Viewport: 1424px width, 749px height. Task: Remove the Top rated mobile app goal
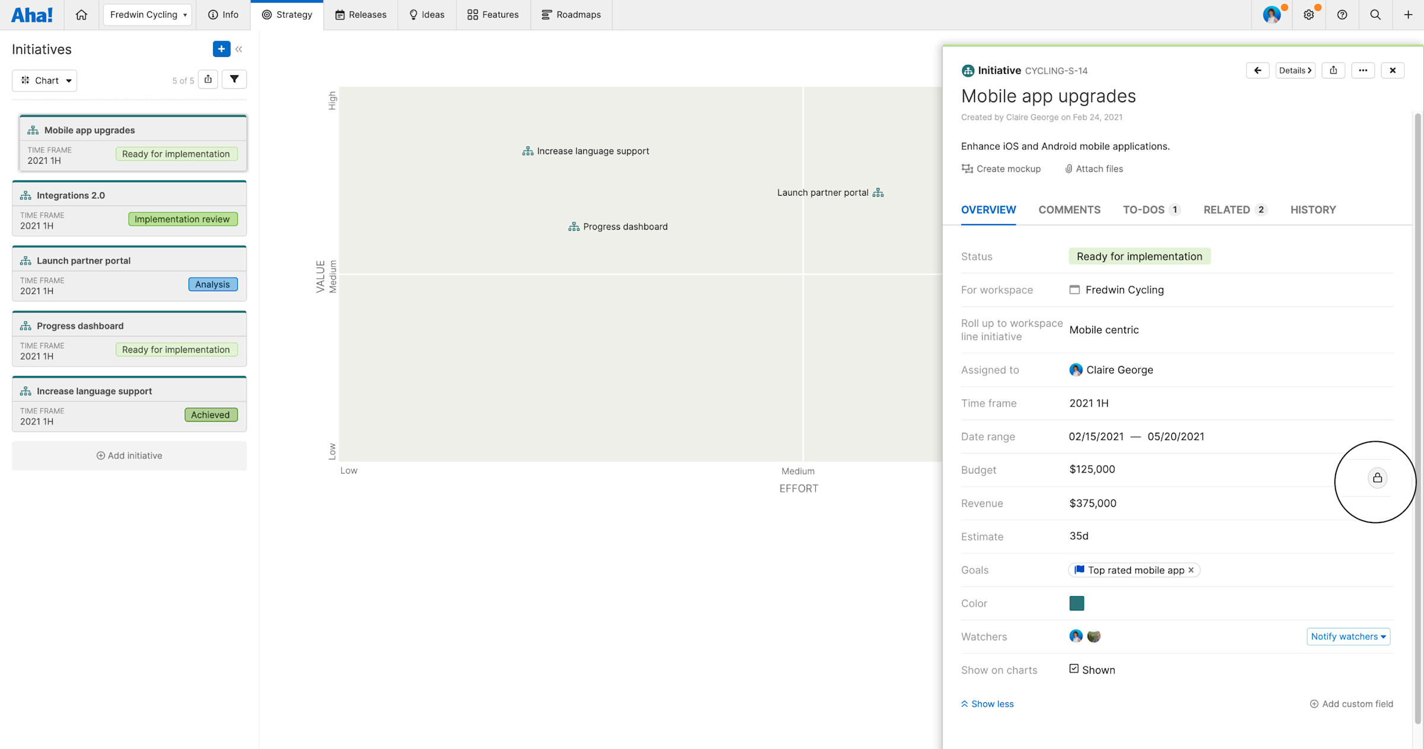tap(1191, 570)
